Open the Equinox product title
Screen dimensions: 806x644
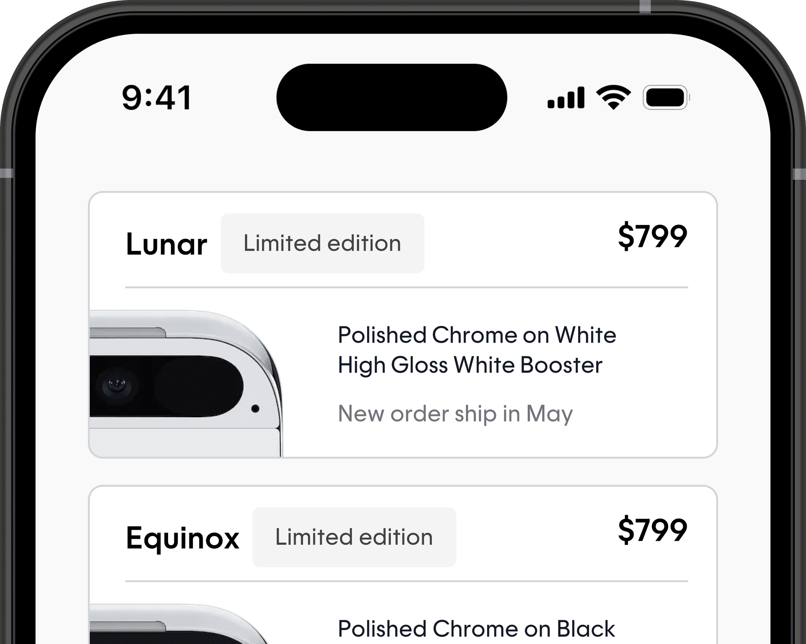pos(182,538)
